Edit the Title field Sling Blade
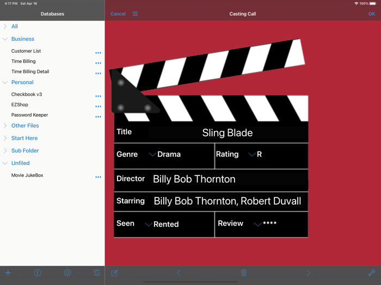381x285 pixels. click(227, 132)
